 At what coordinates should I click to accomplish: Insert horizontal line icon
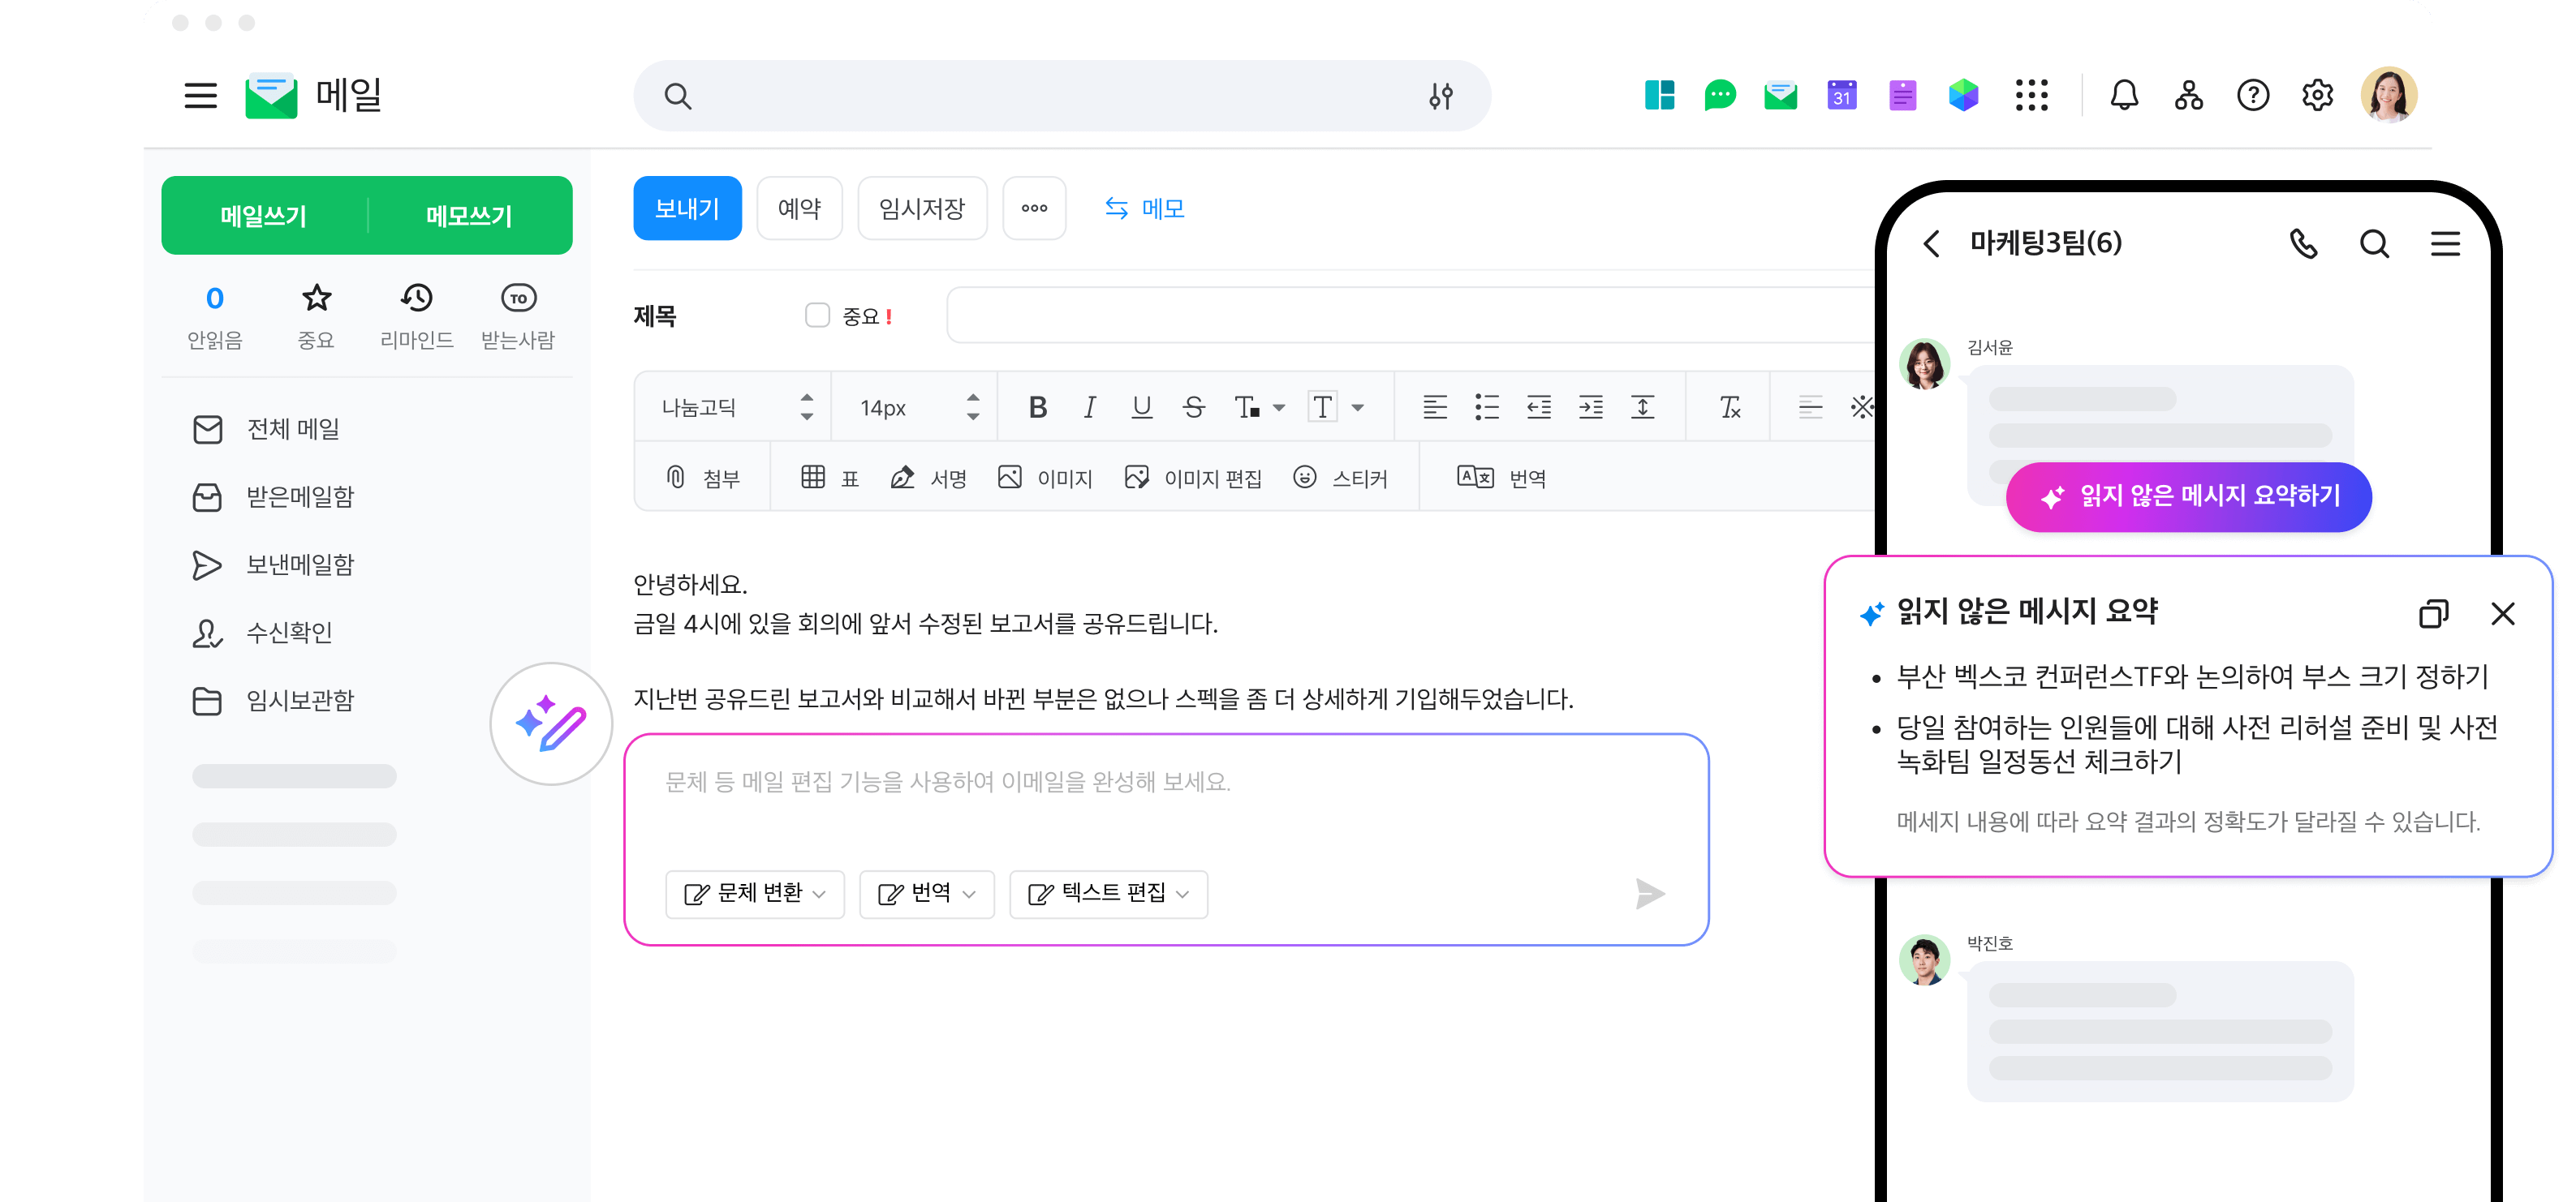tap(1810, 406)
